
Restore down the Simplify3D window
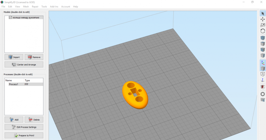tap(253, 2)
